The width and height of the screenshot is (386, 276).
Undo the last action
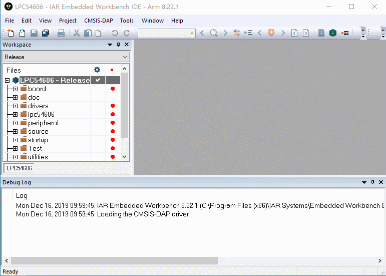tap(115, 33)
